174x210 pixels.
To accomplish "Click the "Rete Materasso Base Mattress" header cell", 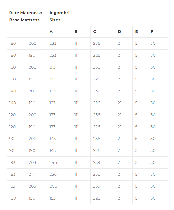I will [x=26, y=16].
